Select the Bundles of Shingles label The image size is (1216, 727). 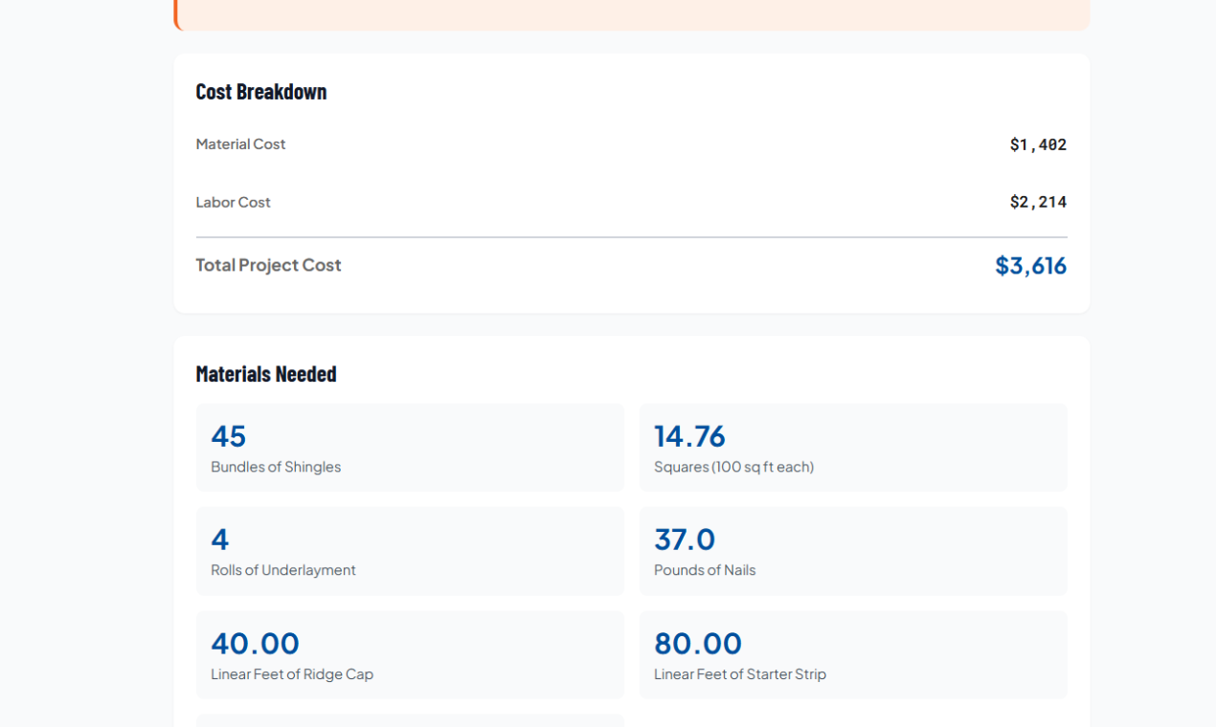[276, 468]
